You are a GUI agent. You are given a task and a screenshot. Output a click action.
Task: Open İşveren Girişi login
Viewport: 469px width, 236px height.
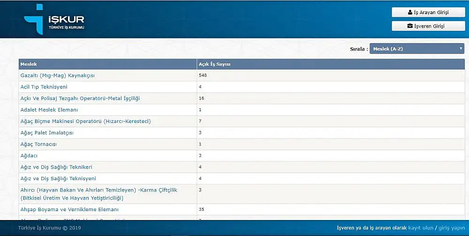[x=428, y=26]
